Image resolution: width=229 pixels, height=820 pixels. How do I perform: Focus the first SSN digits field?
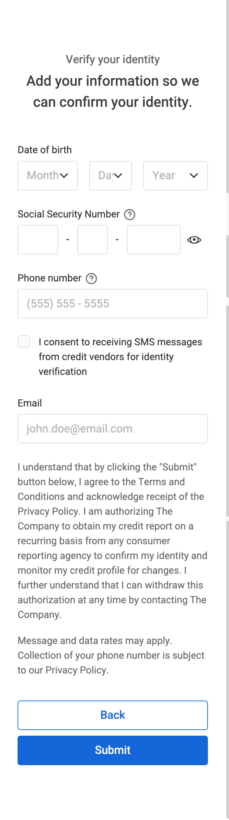38,240
